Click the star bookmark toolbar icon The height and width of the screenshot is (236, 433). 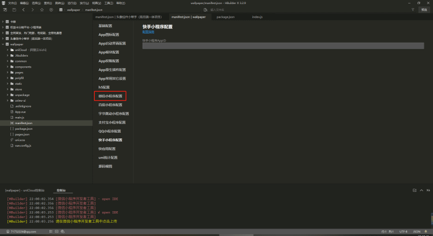(42, 10)
